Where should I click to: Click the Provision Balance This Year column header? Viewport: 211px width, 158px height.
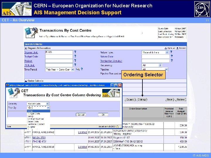click(x=169, y=112)
